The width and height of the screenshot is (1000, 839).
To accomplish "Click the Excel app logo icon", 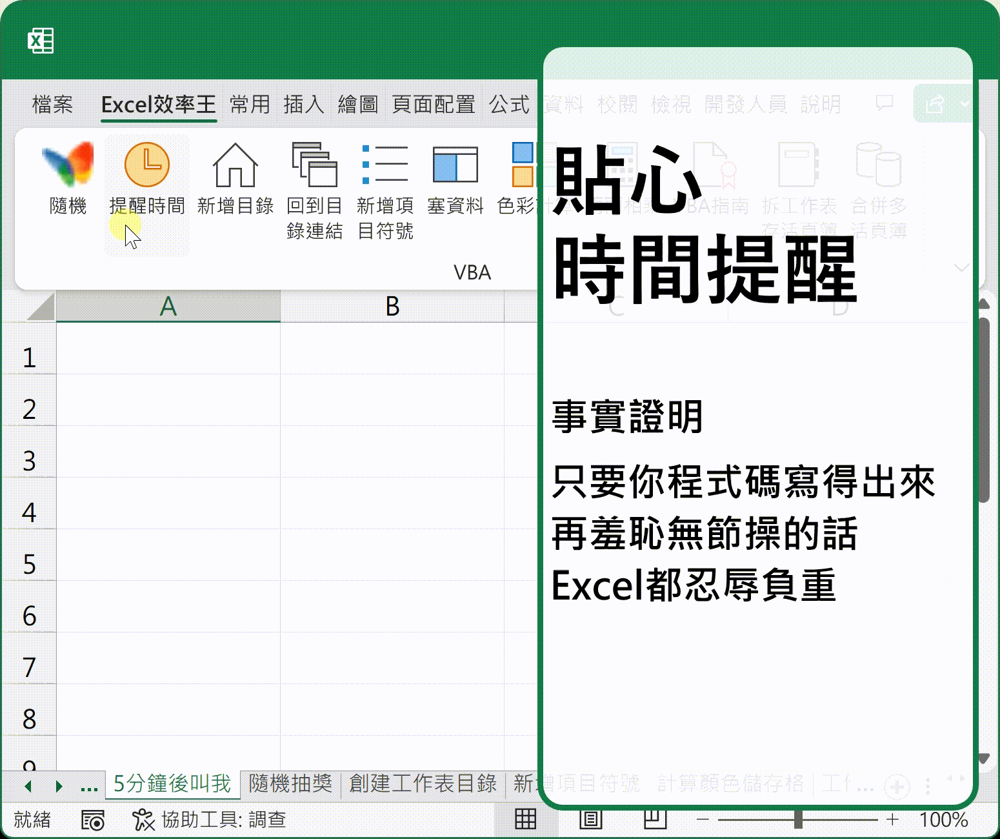I will (x=41, y=41).
